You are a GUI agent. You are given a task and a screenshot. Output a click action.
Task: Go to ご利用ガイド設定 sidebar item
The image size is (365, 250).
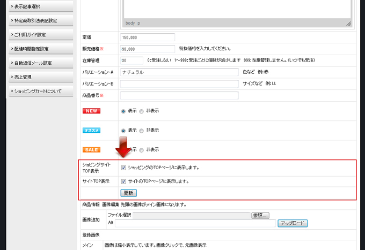point(36,35)
